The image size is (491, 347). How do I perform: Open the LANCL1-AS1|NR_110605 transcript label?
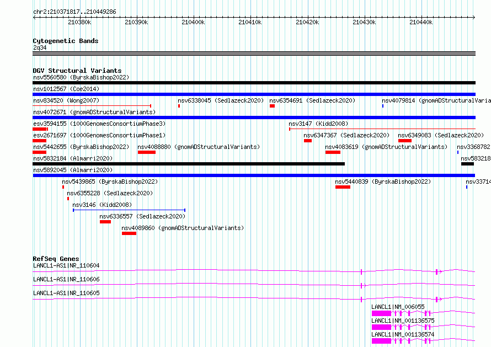pyautogui.click(x=66, y=293)
